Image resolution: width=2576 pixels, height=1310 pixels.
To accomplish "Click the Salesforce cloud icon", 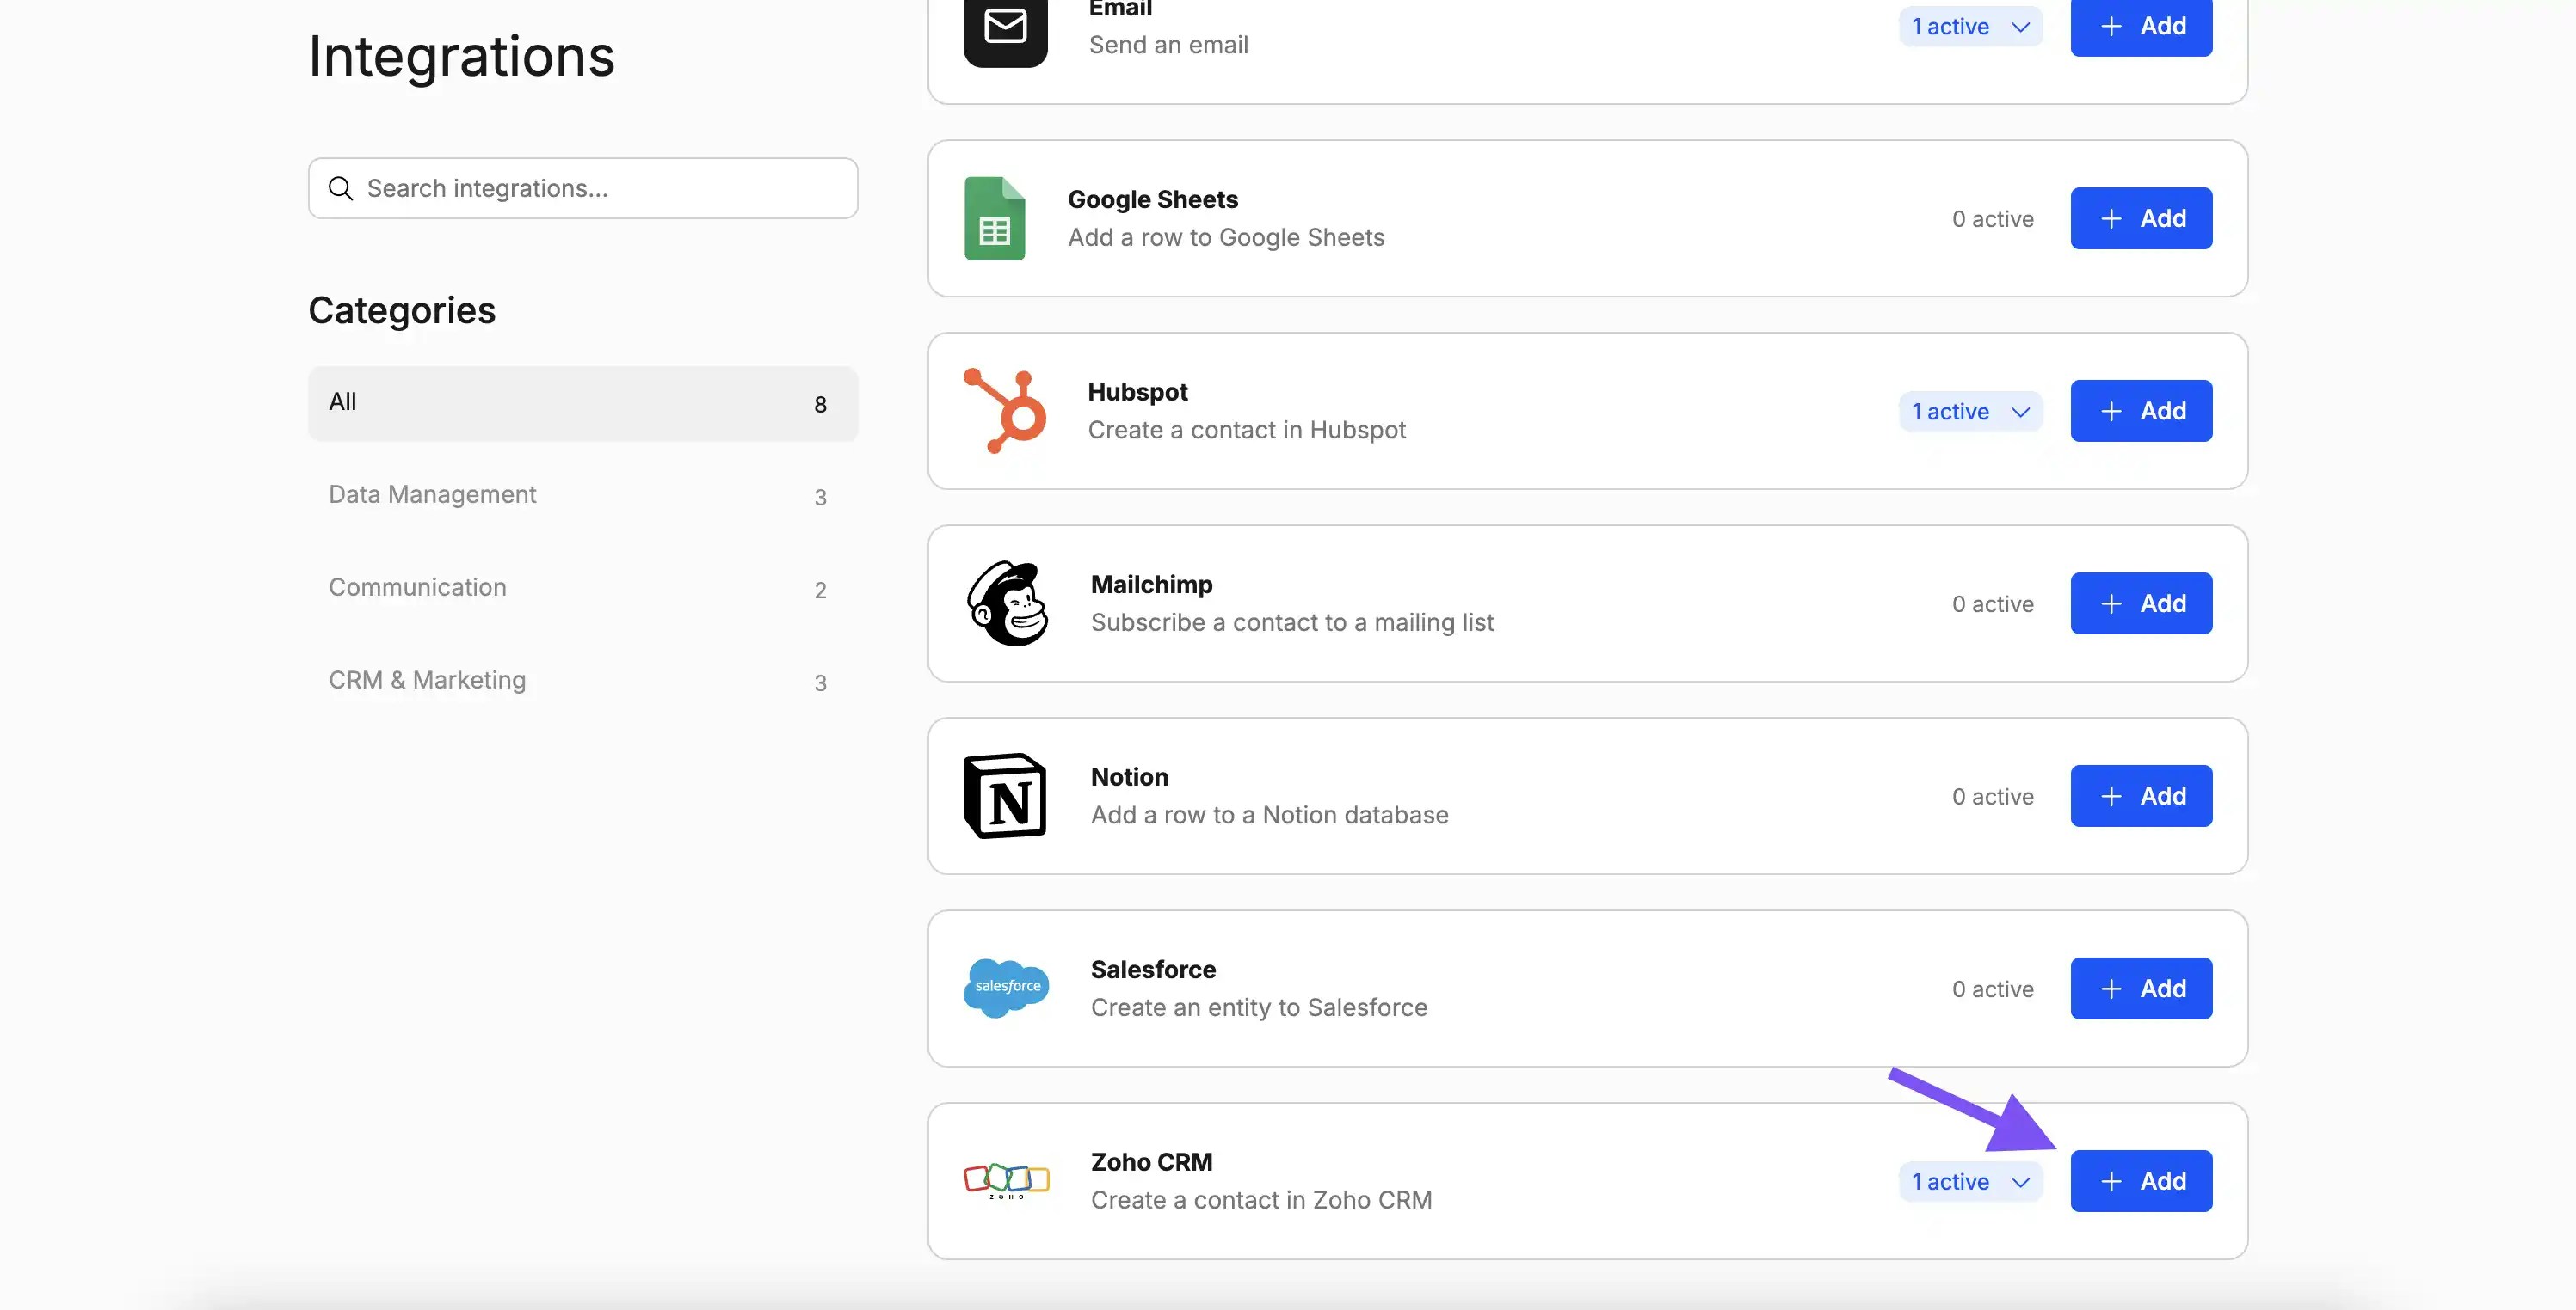I will click(x=1006, y=989).
